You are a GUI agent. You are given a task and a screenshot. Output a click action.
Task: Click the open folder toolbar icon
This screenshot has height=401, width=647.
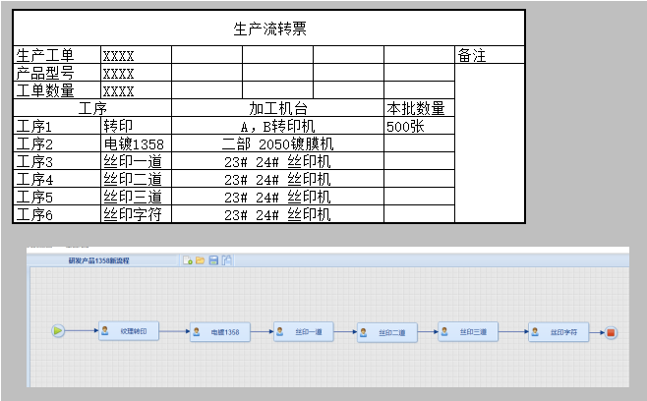(201, 260)
